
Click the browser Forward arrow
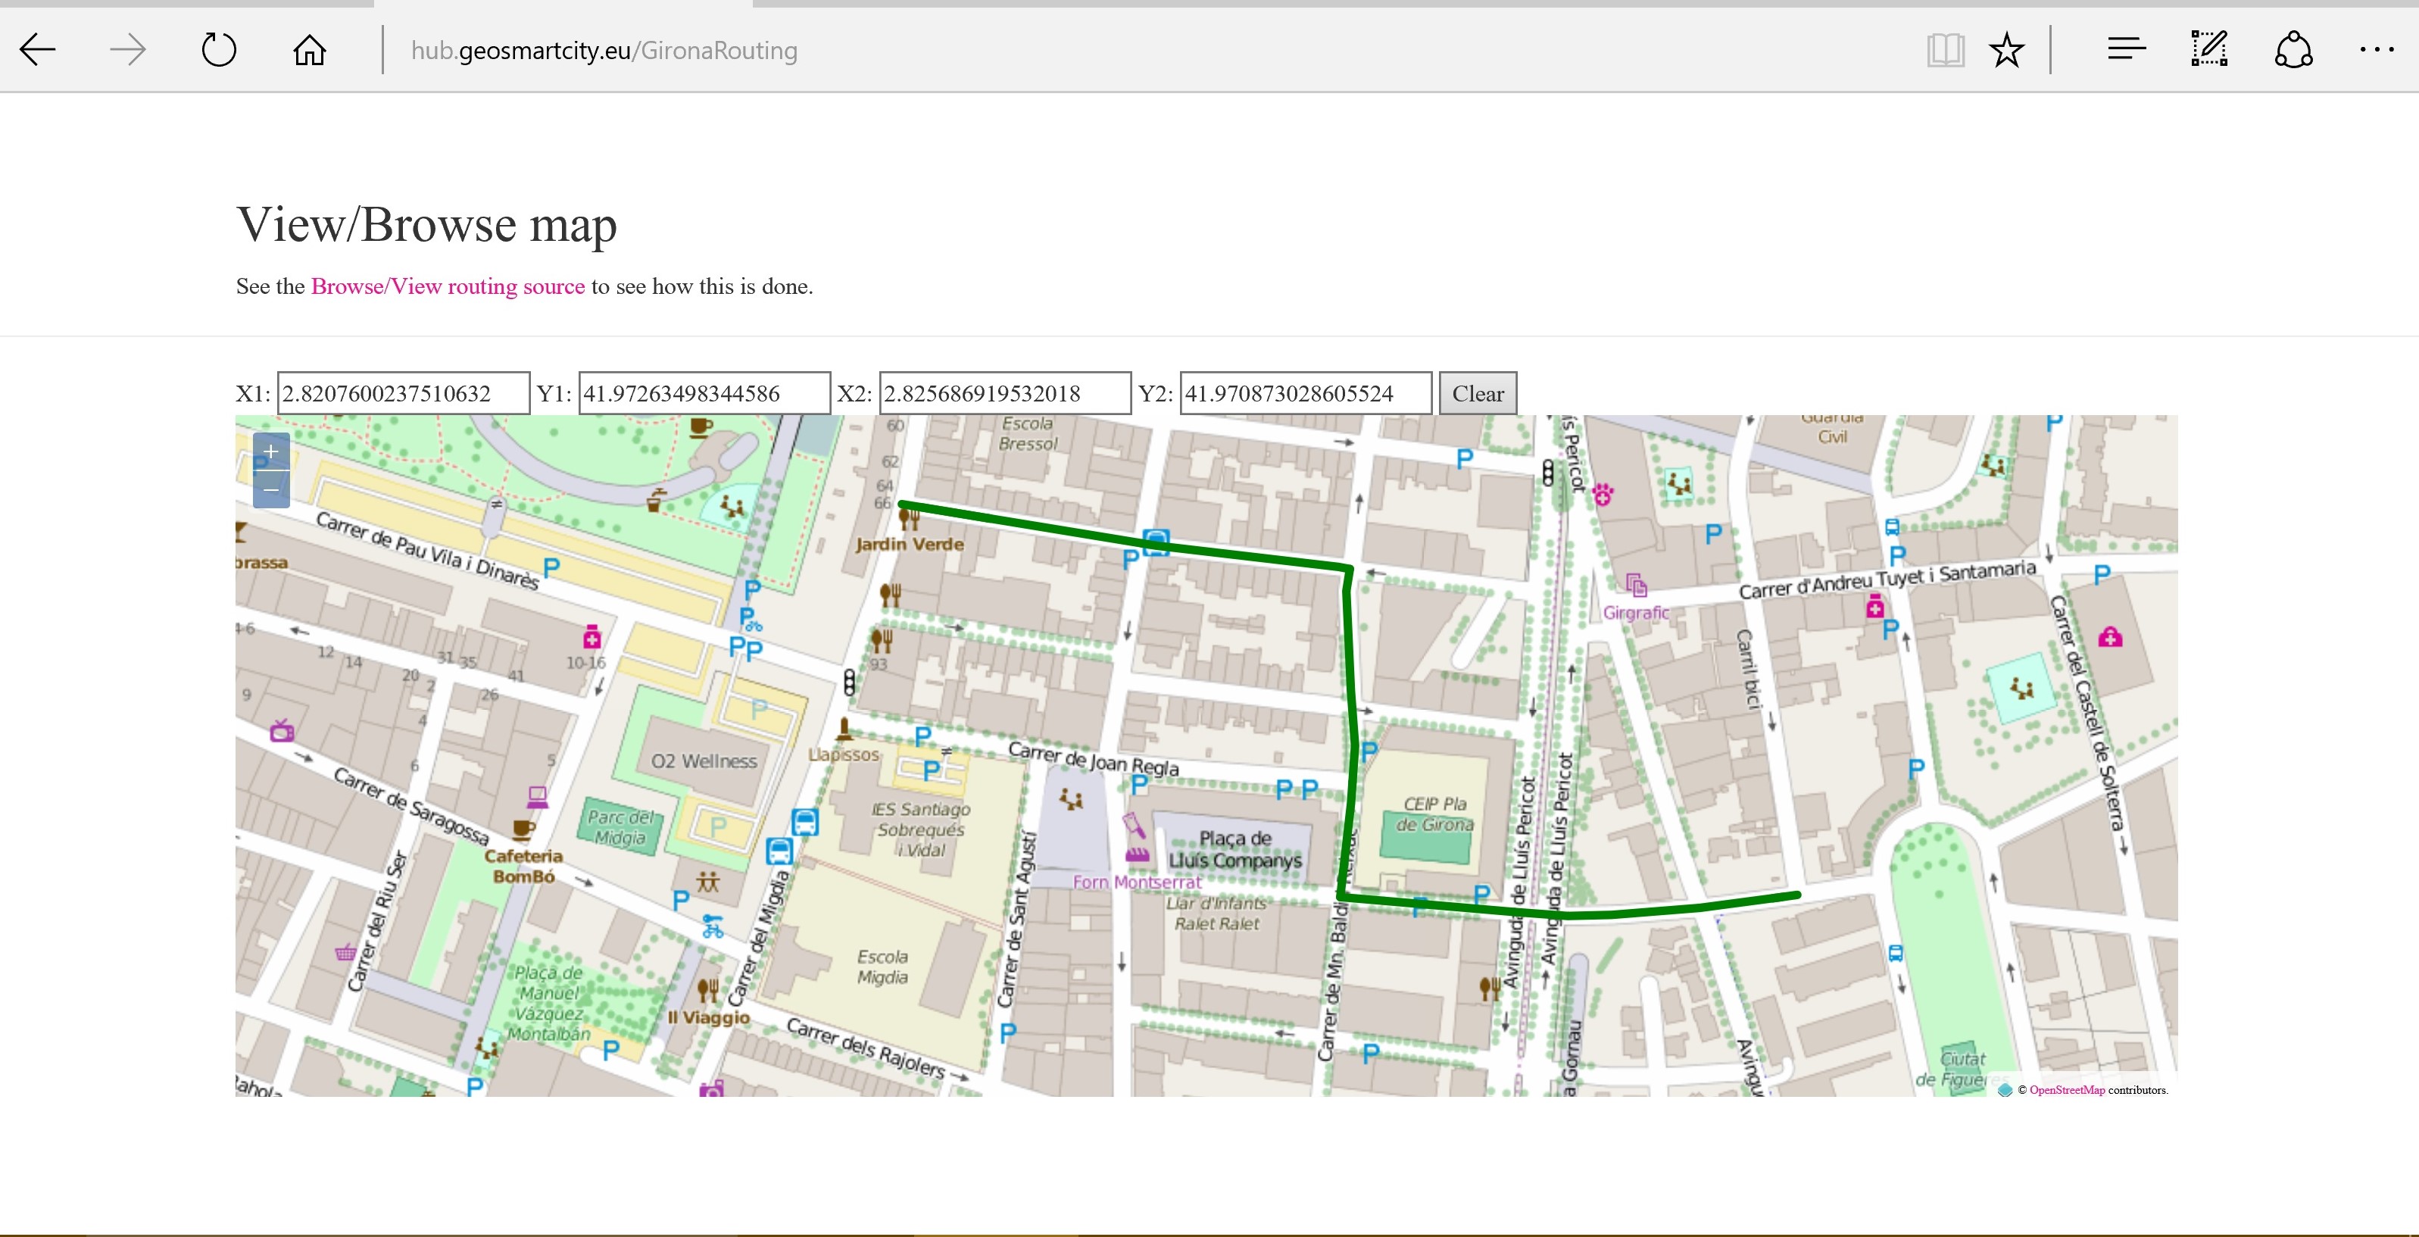128,50
